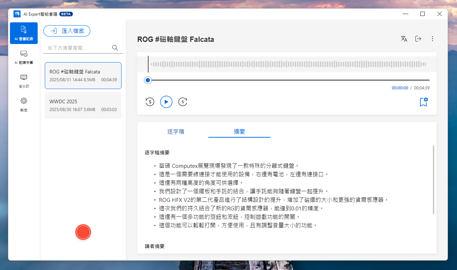Rewind the audio by 5 seconds
Image resolution: width=457 pixels, height=270 pixels.
click(150, 102)
